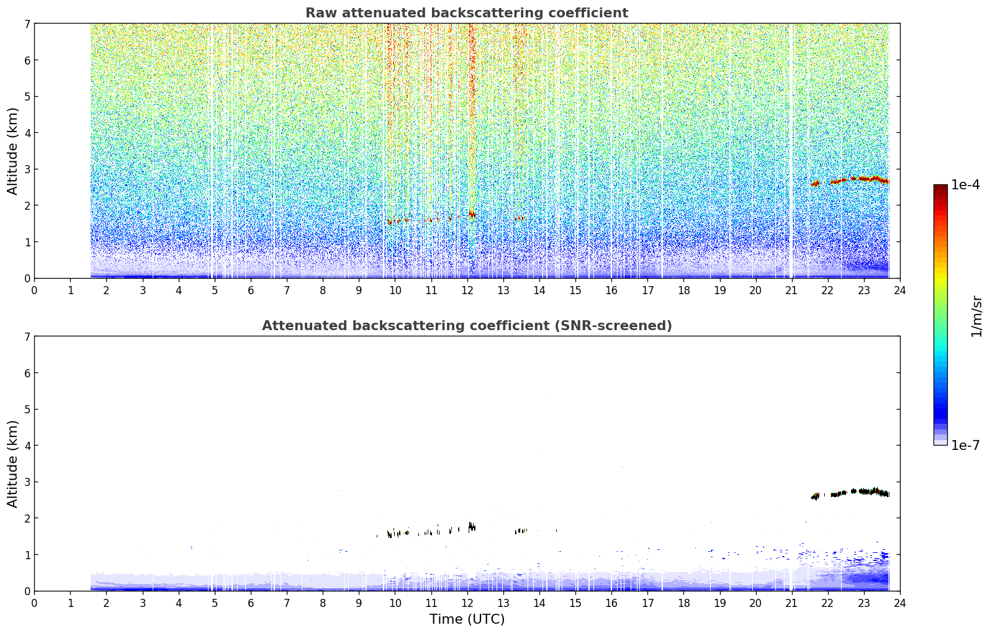This screenshot has height=633, width=990.
Task: Click tick label 24 on the bottom time axis
Action: [900, 603]
